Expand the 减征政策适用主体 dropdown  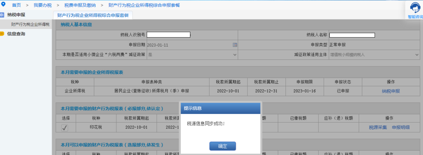[417, 55]
